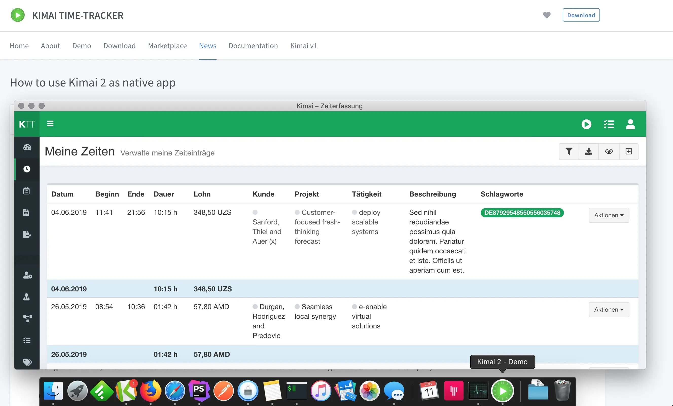Click the article title How to use Kimai 2
The image size is (673, 406).
click(93, 83)
